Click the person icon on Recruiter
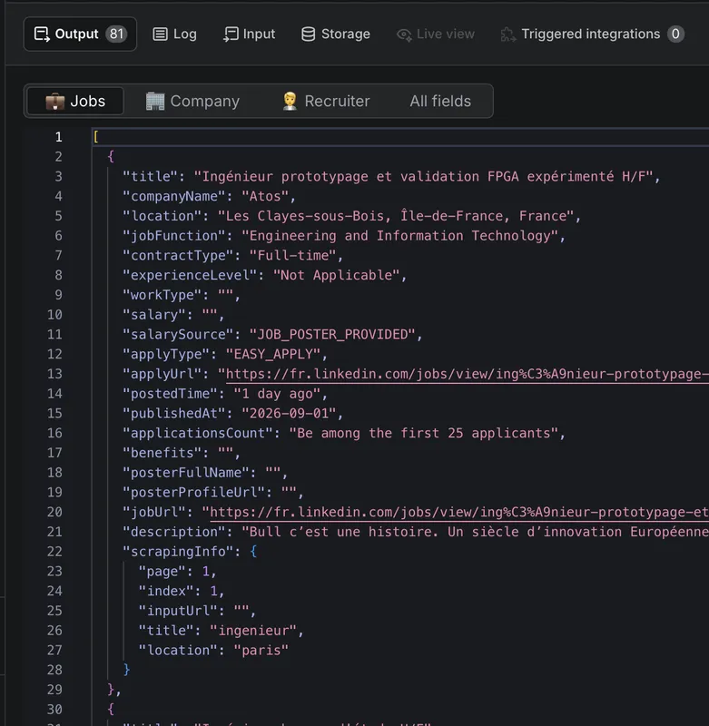Viewport: 709px width, 726px height. tap(290, 101)
